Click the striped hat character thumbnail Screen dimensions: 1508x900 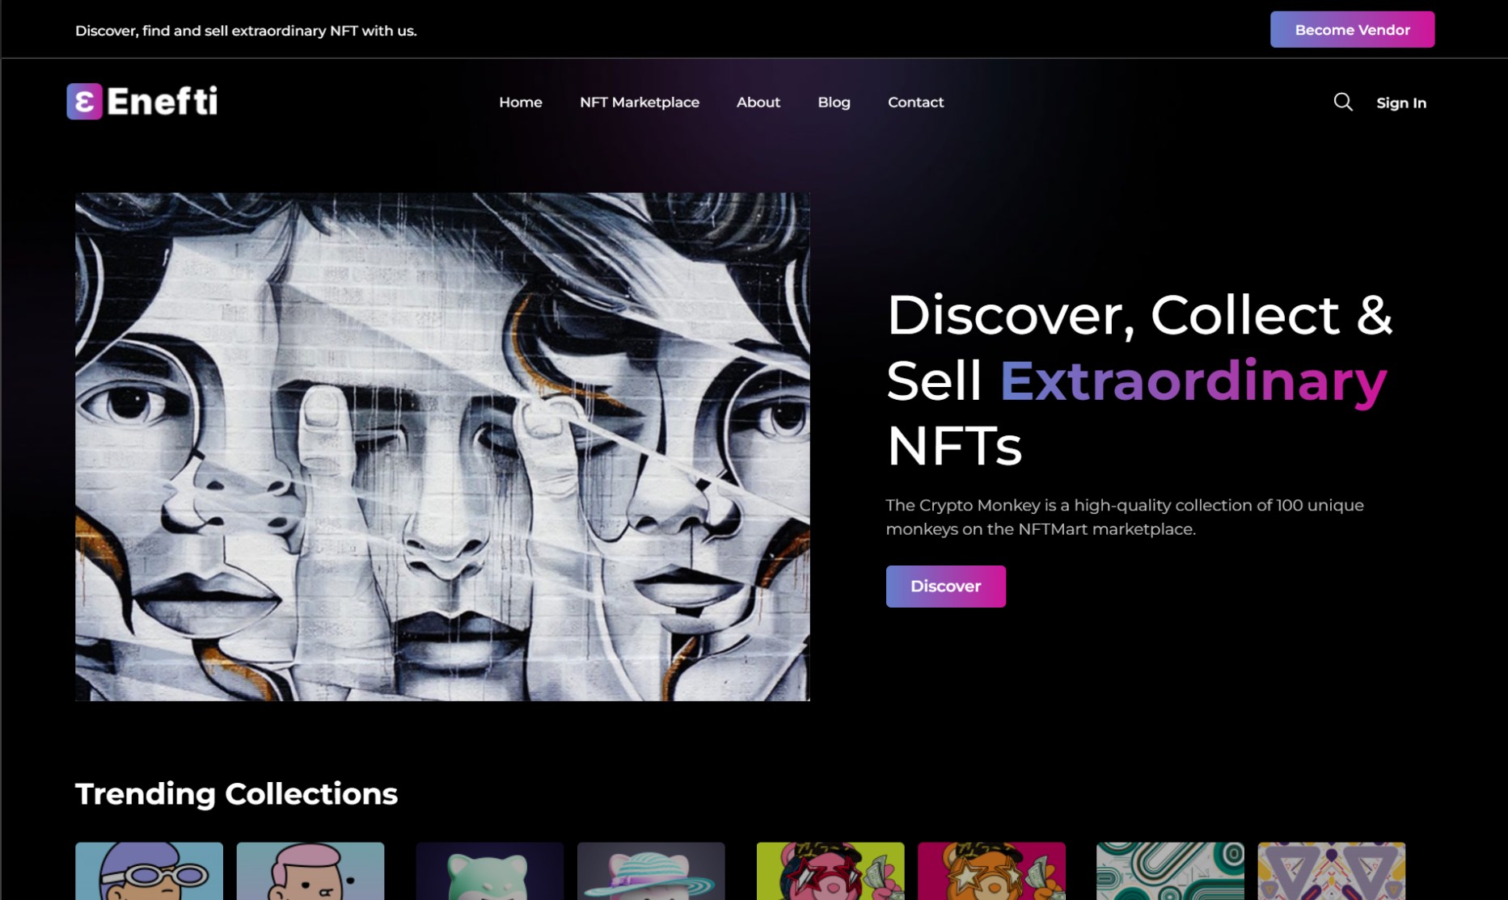(x=651, y=871)
